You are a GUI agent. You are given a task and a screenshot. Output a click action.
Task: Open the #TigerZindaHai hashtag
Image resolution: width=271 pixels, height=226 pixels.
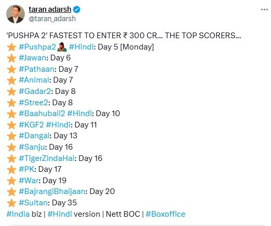coord(46,158)
